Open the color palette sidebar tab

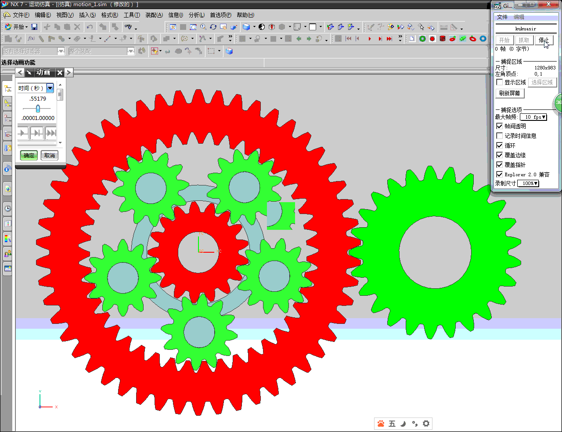click(7, 239)
